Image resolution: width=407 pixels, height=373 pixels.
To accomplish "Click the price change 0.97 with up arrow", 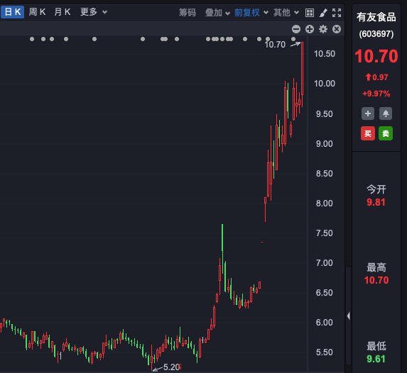I will coord(376,77).
